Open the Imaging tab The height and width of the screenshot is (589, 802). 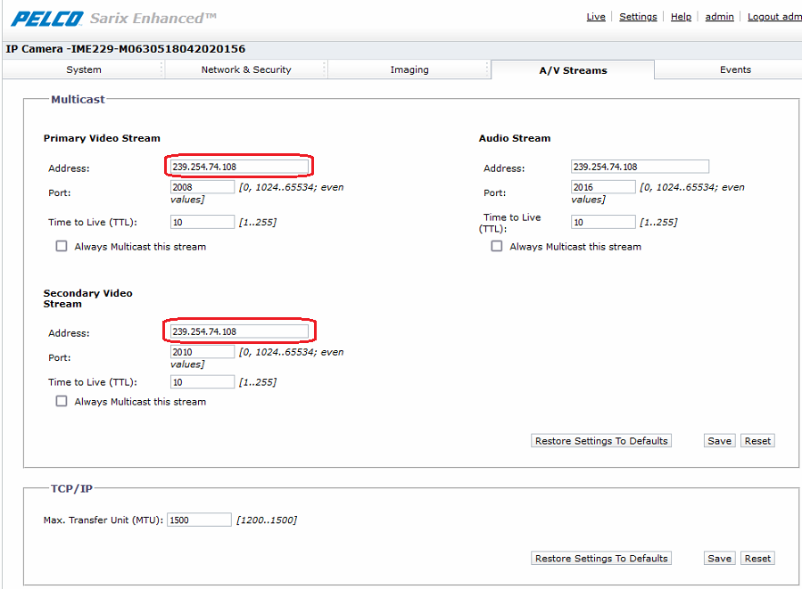[409, 70]
